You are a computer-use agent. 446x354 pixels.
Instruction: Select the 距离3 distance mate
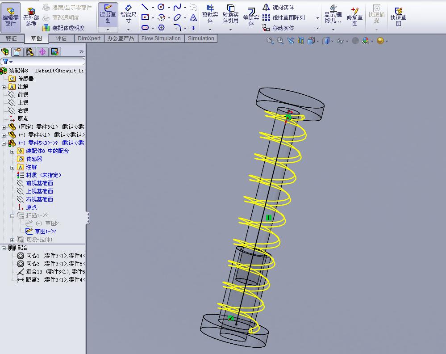point(51,280)
